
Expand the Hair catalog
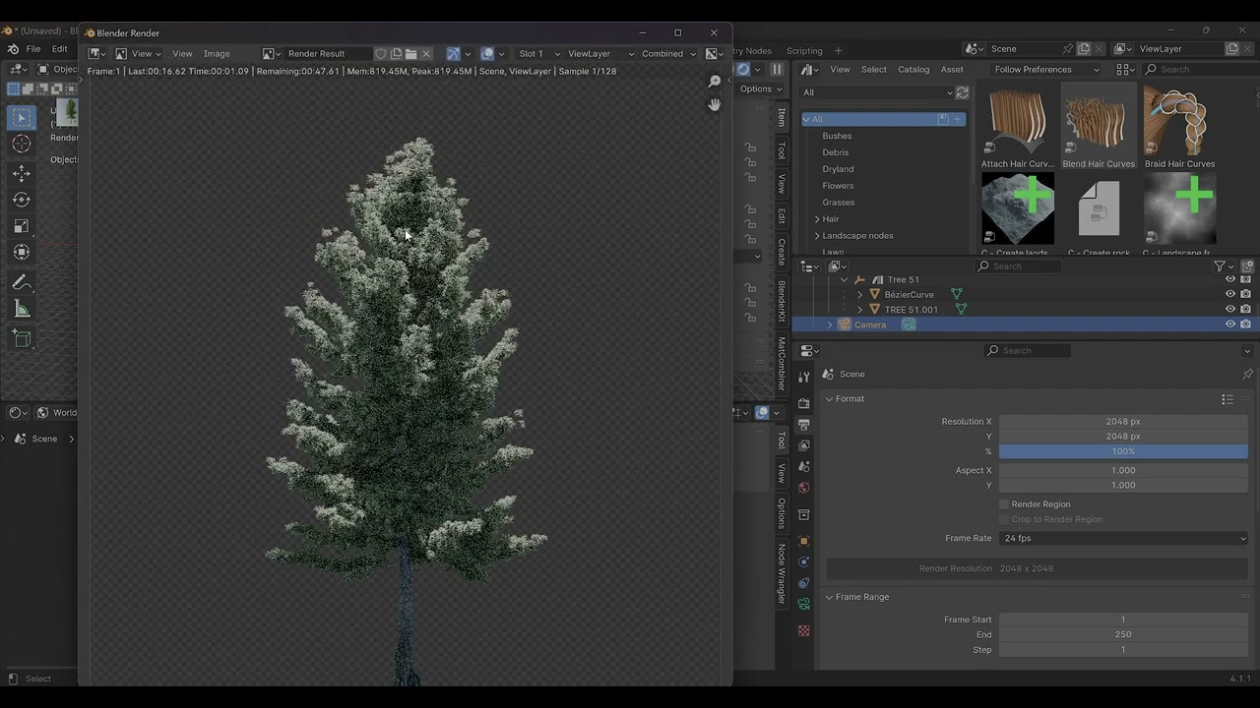[x=817, y=219]
